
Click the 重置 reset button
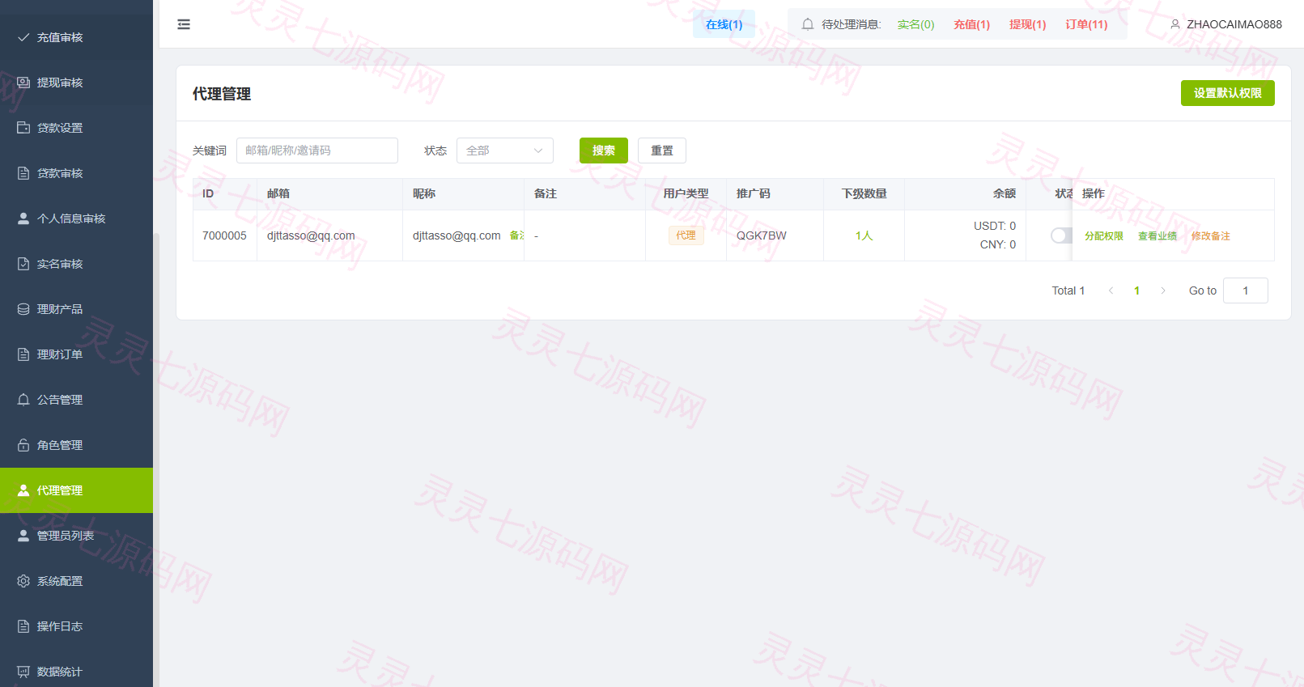[x=662, y=151]
